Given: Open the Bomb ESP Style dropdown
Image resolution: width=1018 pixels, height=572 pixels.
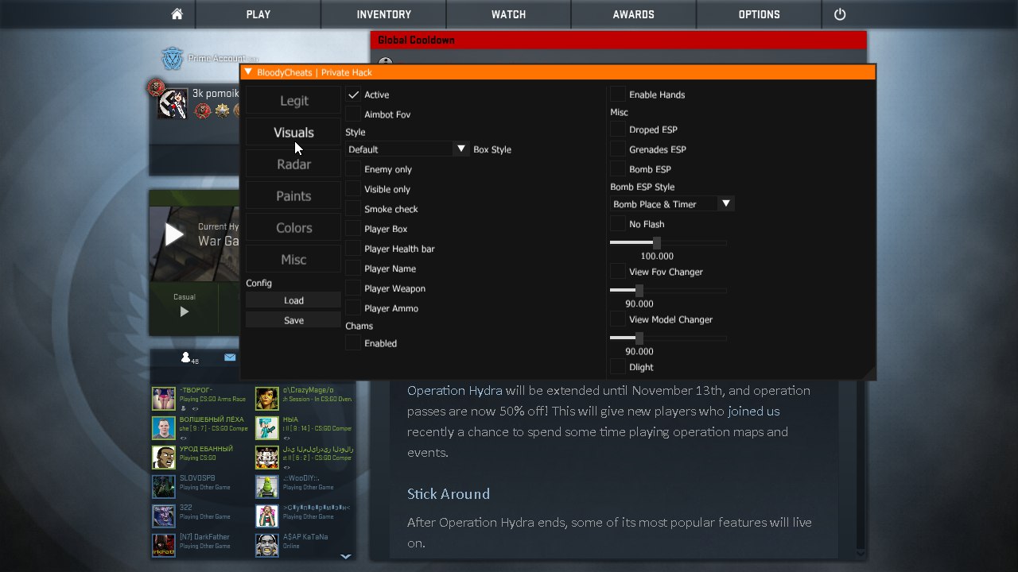Looking at the screenshot, I should [x=672, y=204].
